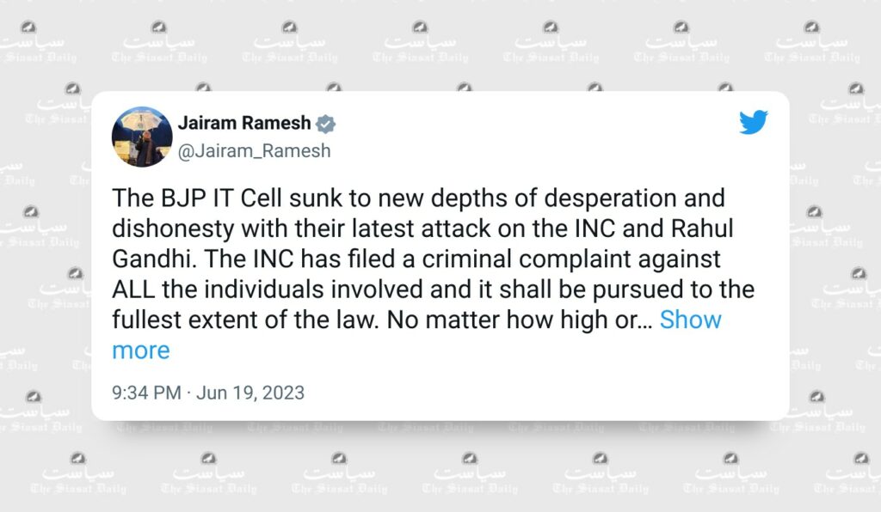Expand the tweet via the "Show" link
881x512 pixels.
point(690,320)
